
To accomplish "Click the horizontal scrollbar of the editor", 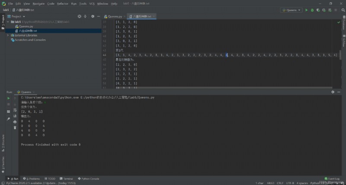I will coord(223,88).
